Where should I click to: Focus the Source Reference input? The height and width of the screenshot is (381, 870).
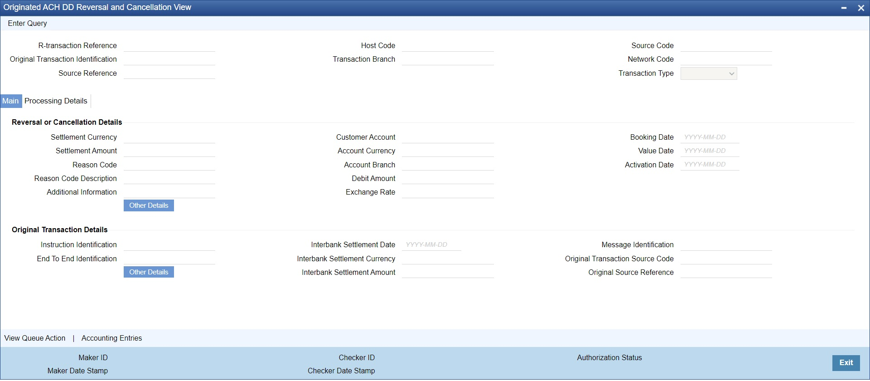pos(169,73)
